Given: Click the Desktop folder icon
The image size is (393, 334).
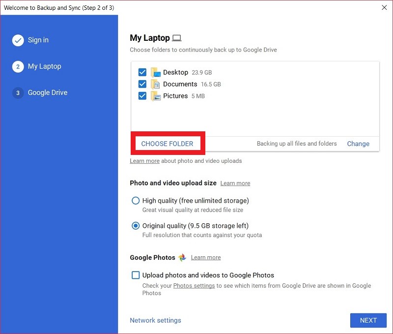Looking at the screenshot, I should [x=156, y=72].
